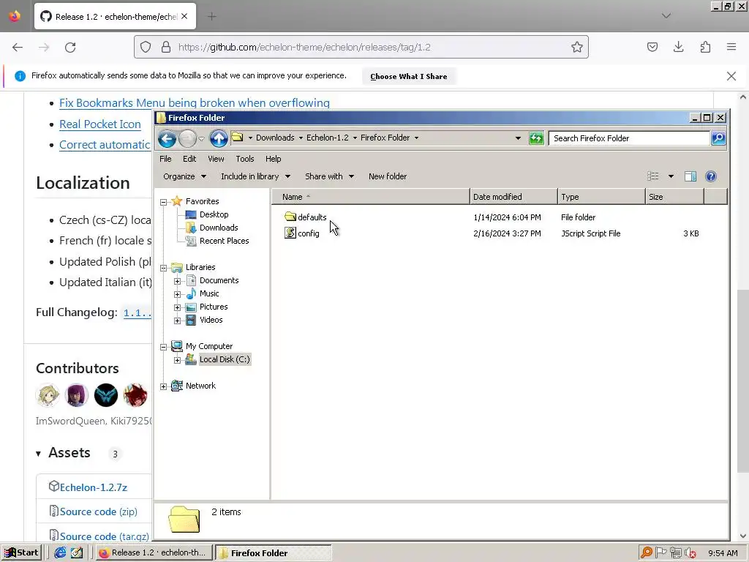Image resolution: width=749 pixels, height=562 pixels.
Task: Expand the Documents library node
Action: coord(177,281)
